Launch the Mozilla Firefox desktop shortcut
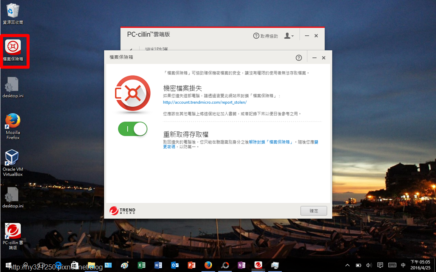Image resolution: width=436 pixels, height=272 pixels. click(x=13, y=126)
